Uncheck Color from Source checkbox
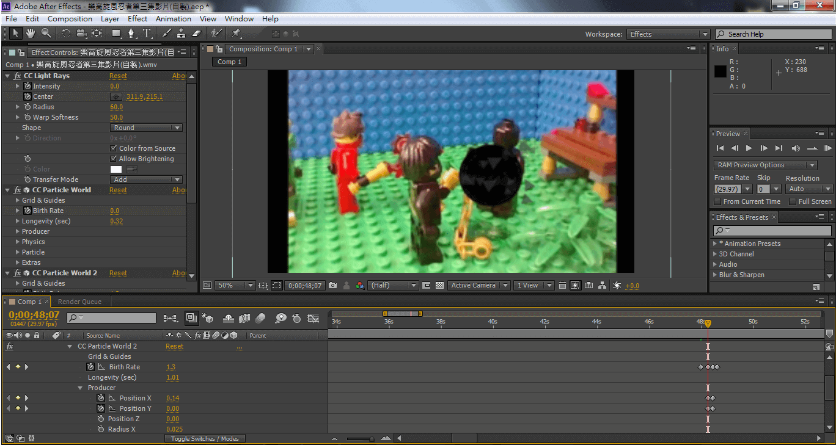 tap(114, 148)
